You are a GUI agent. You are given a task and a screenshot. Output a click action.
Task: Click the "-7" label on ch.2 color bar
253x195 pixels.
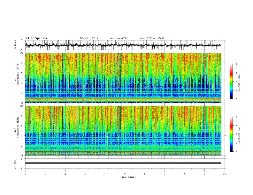[236, 152]
